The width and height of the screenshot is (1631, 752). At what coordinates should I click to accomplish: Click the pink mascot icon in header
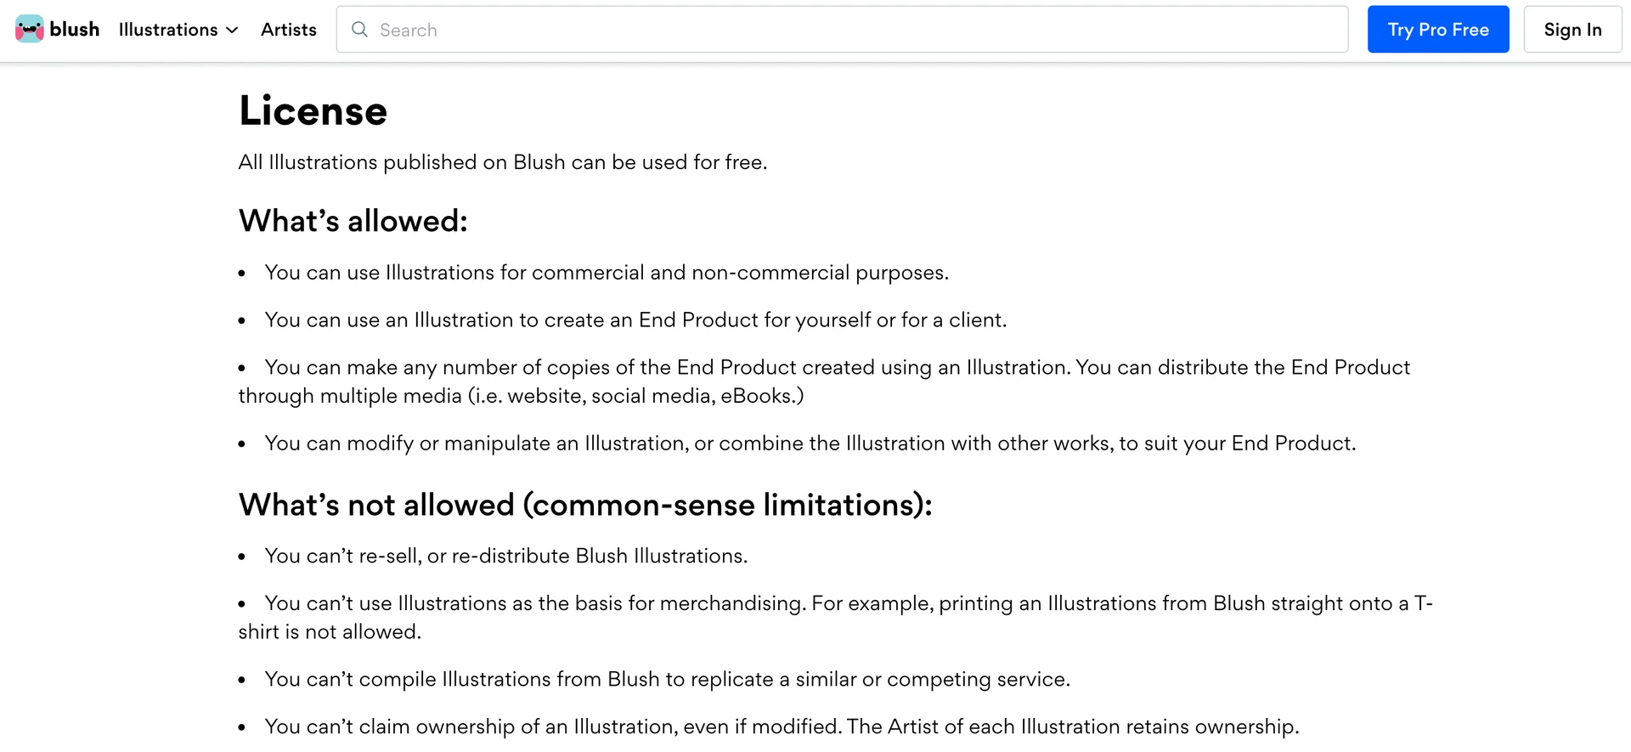[30, 28]
